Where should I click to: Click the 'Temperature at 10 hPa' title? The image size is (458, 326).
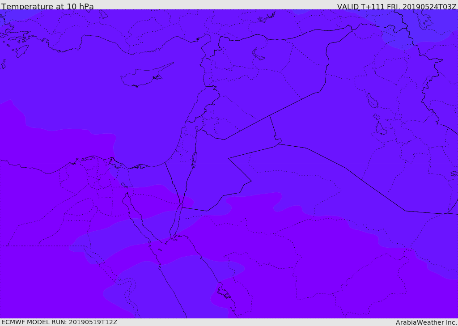[x=47, y=6]
